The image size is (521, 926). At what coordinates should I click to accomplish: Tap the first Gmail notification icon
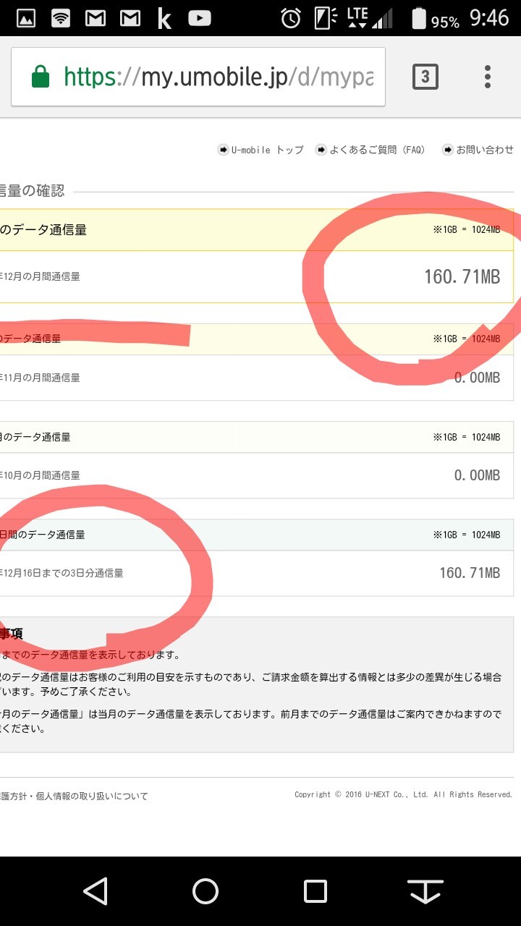(x=96, y=19)
